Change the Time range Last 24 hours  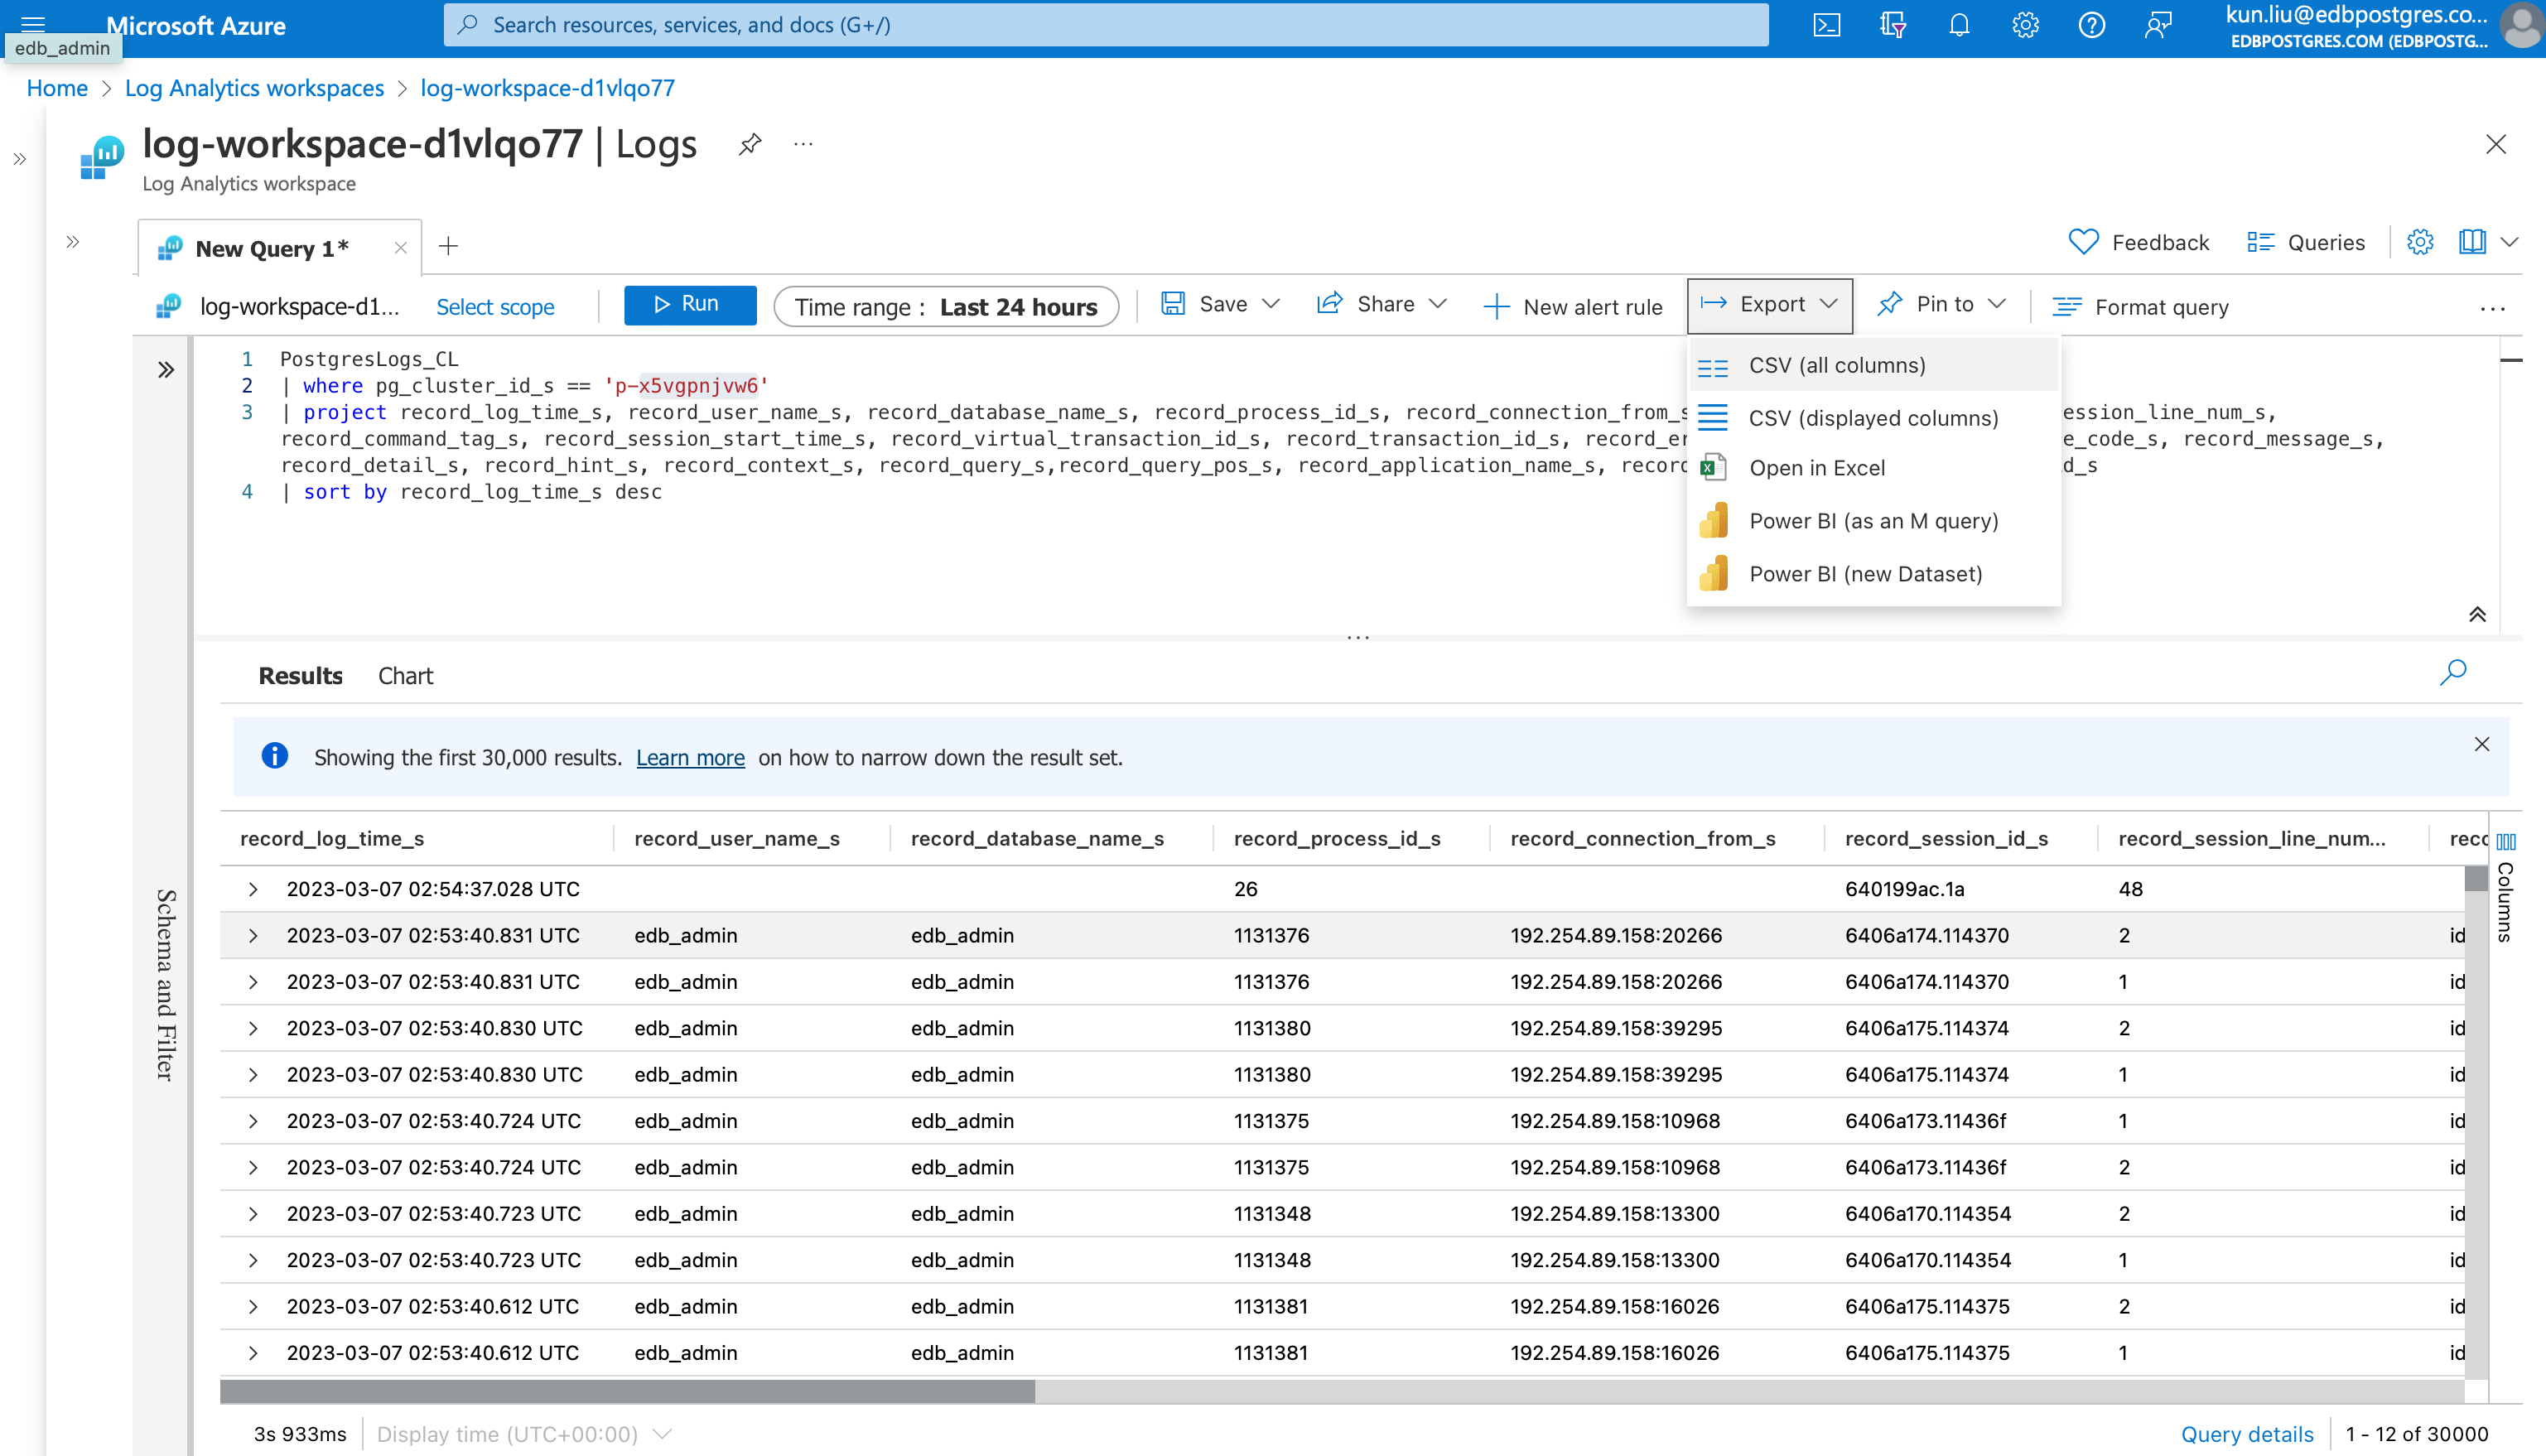(x=946, y=307)
